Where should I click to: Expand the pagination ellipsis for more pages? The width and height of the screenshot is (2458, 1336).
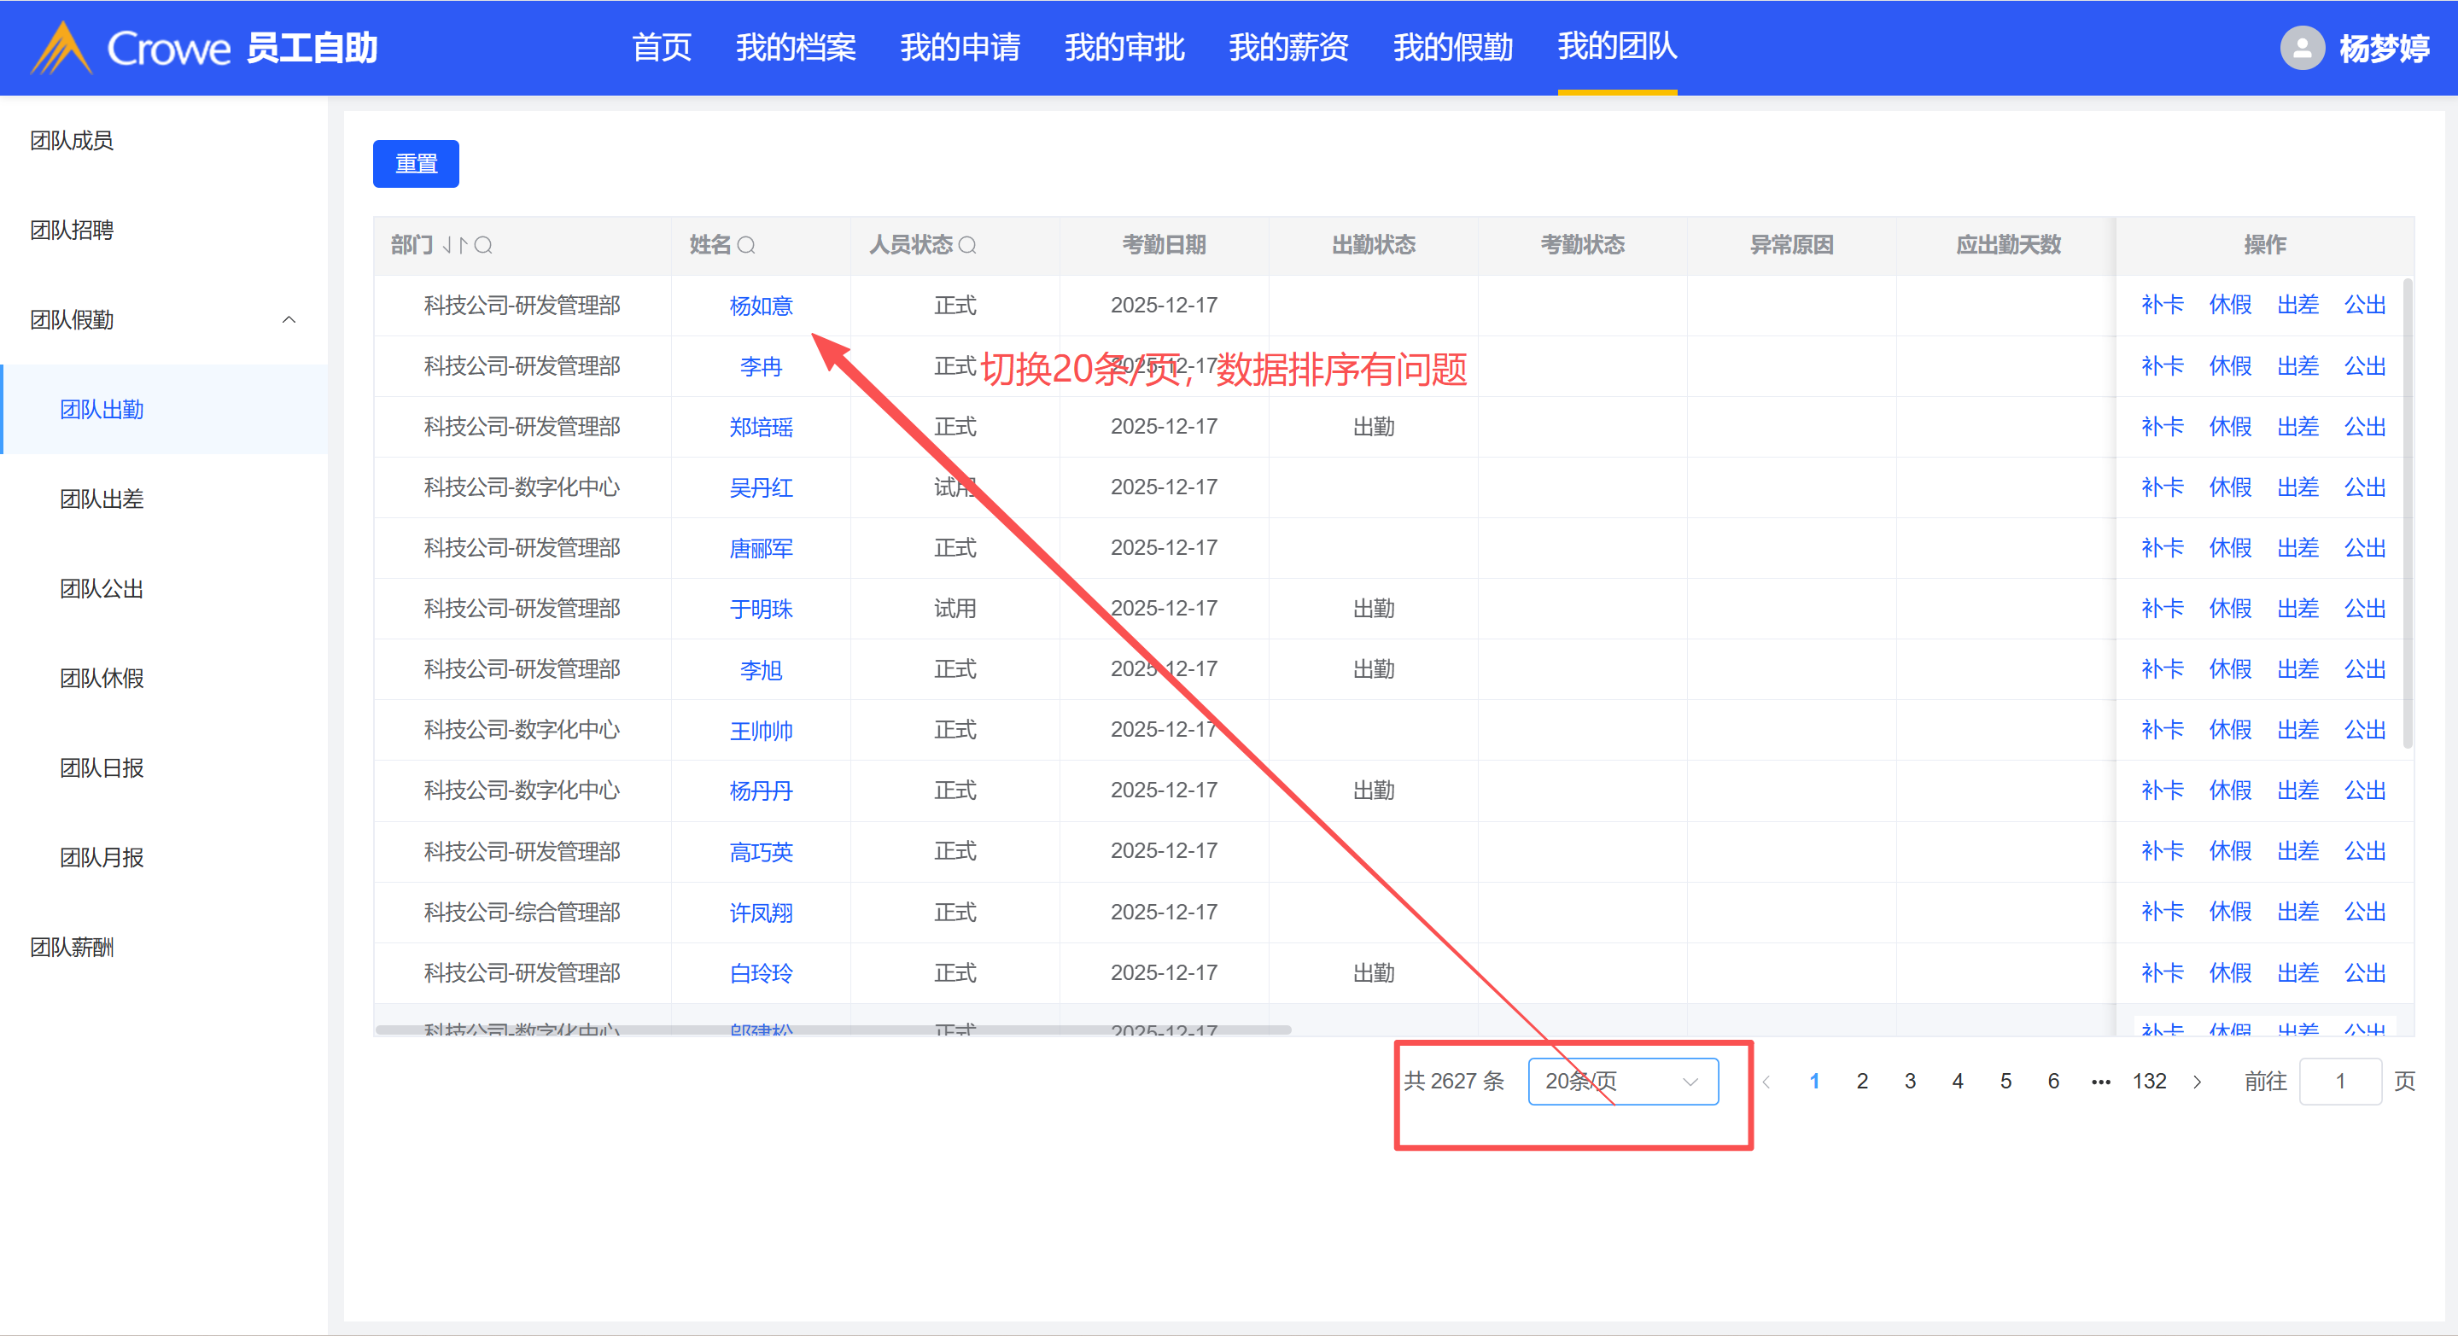(2100, 1082)
